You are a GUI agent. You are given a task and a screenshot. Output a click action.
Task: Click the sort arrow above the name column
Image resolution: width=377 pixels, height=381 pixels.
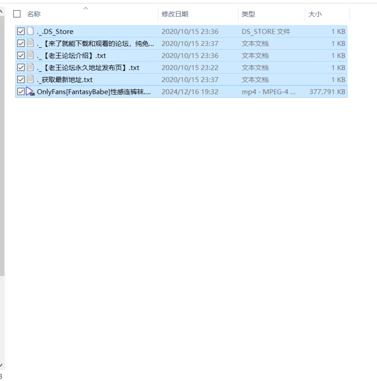(86, 8)
